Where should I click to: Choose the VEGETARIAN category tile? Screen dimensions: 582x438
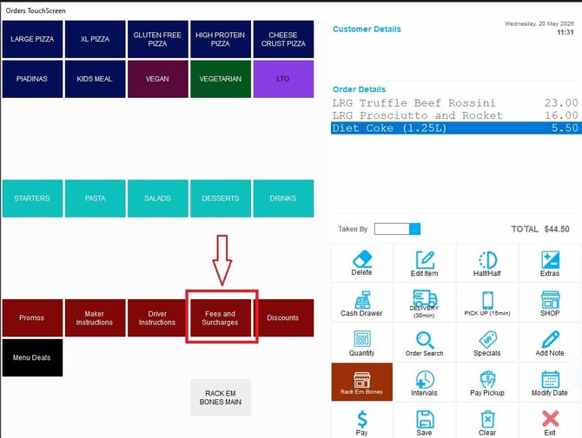coord(221,79)
